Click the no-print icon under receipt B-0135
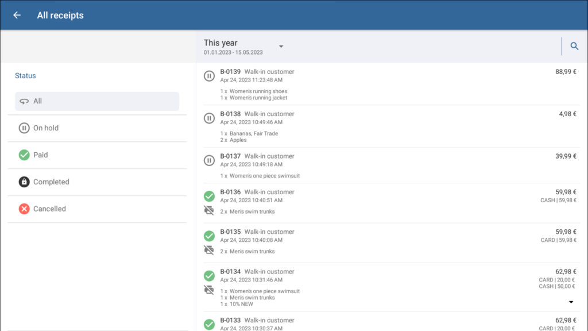The image size is (588, 331). point(210,250)
